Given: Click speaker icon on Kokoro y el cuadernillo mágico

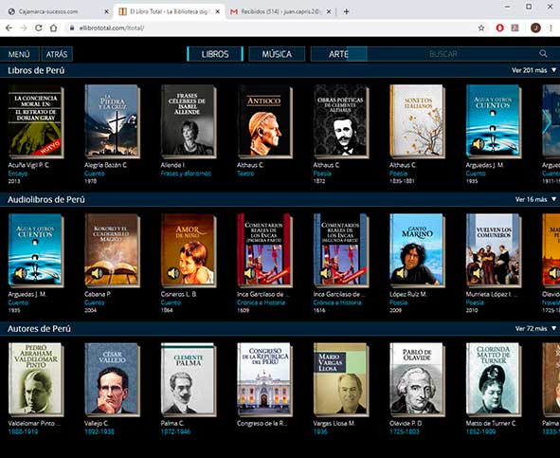Looking at the screenshot, I should click(x=97, y=273).
